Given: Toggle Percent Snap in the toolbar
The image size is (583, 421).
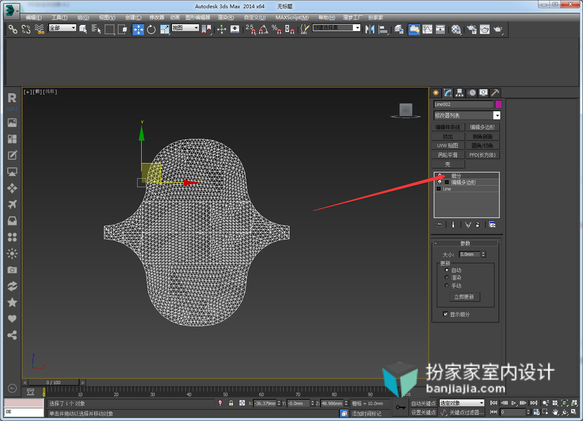Looking at the screenshot, I should (277, 29).
